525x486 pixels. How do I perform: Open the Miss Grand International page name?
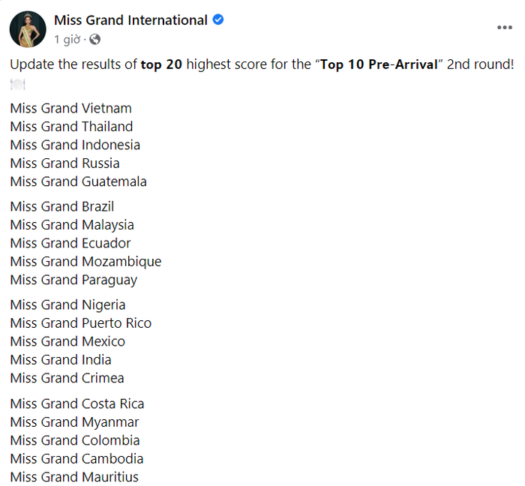131,20
